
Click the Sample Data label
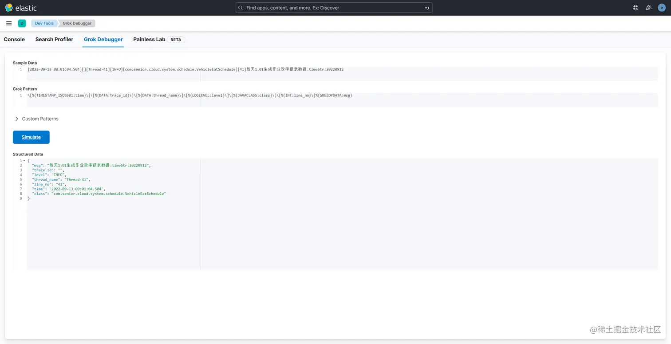click(25, 63)
